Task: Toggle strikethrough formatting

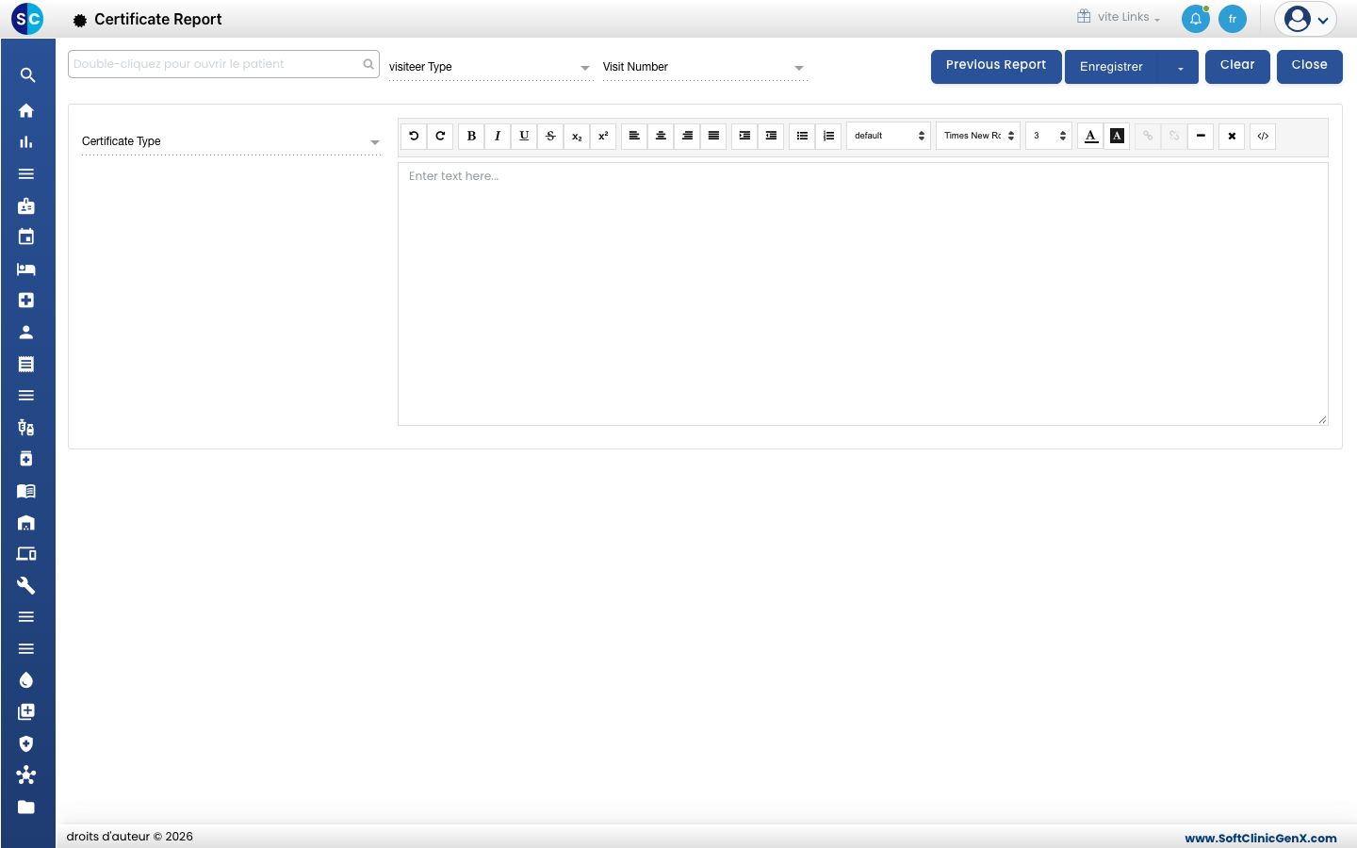Action: pyautogui.click(x=550, y=136)
